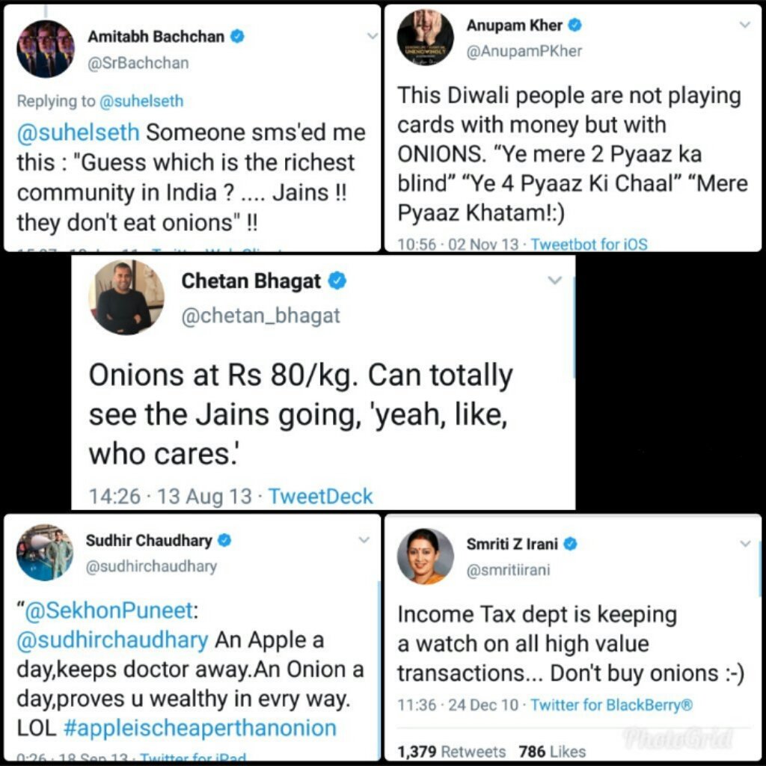This screenshot has height=766, width=766.
Task: Open the dropdown arrow on Anupam Kher's tweet
Action: click(744, 25)
